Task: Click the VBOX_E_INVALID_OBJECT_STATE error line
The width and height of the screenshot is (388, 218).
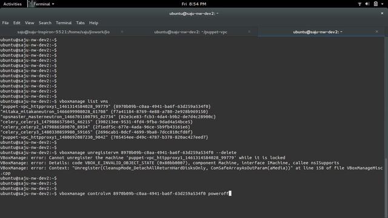Action: (170, 163)
